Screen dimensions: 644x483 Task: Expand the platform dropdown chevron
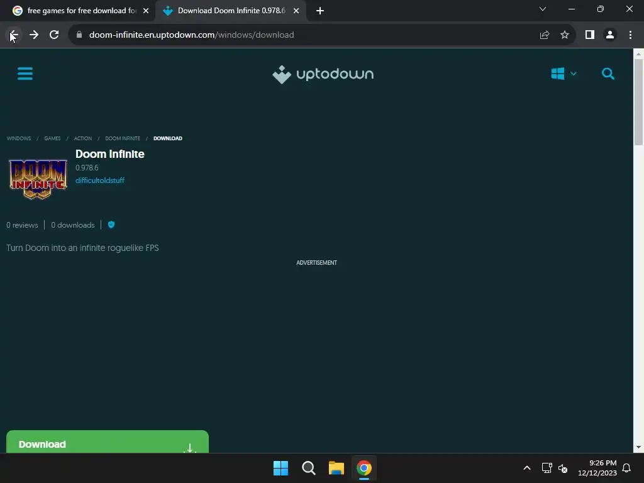[574, 74]
